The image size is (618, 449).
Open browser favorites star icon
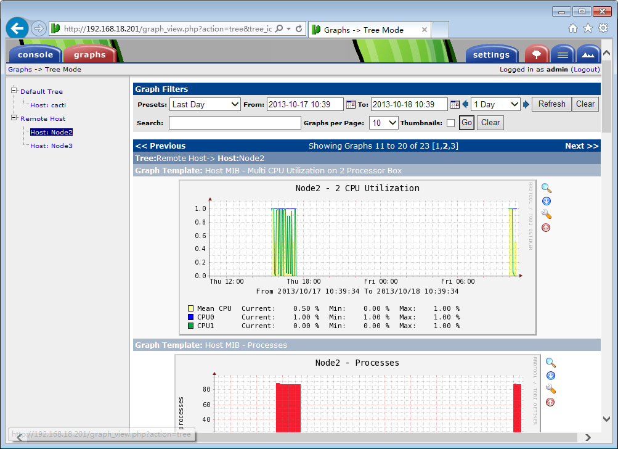(588, 28)
